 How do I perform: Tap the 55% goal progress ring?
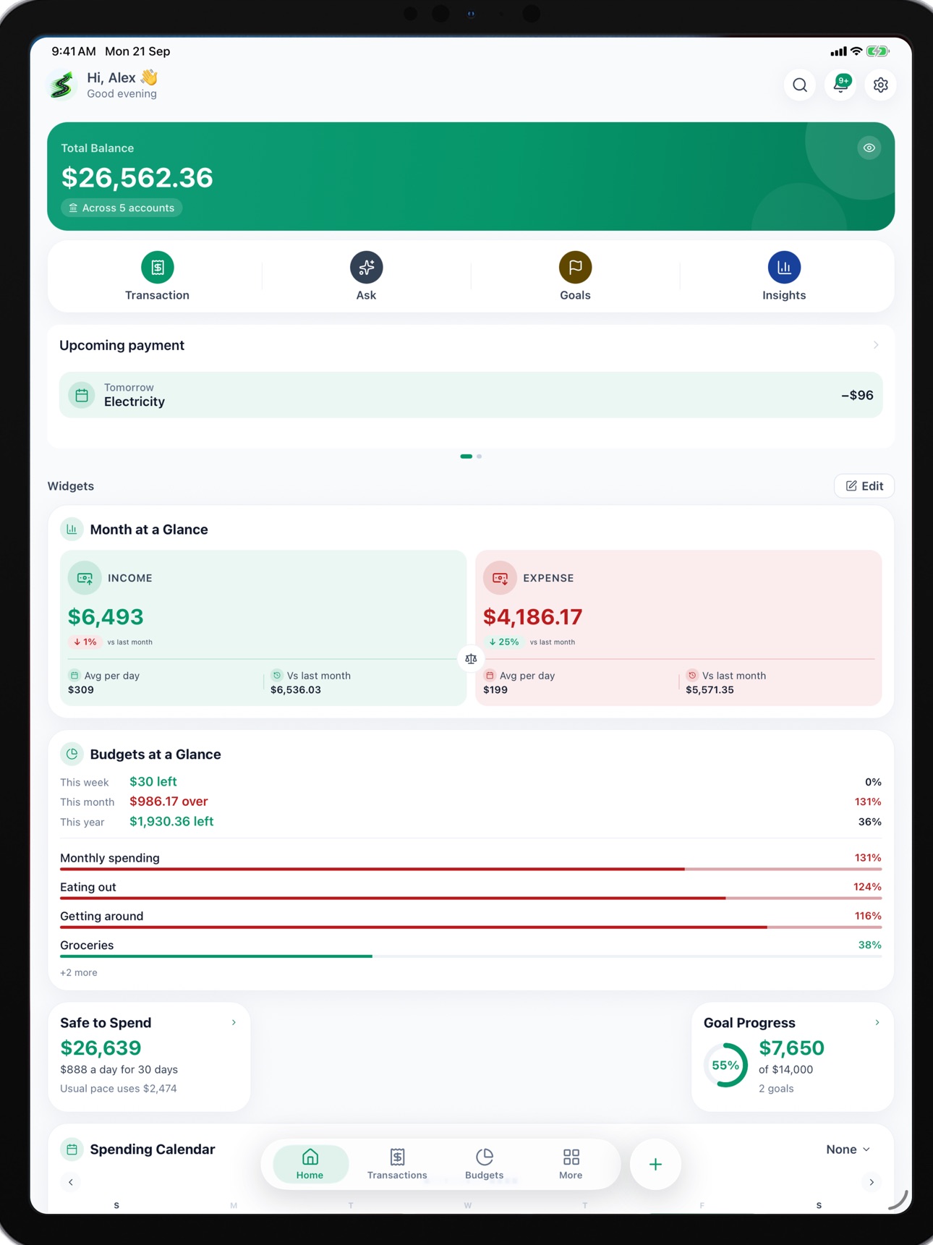point(725,1065)
